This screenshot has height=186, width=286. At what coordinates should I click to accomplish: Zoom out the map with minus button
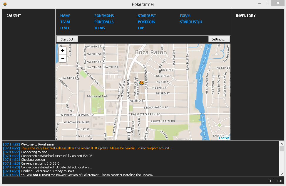click(x=63, y=58)
